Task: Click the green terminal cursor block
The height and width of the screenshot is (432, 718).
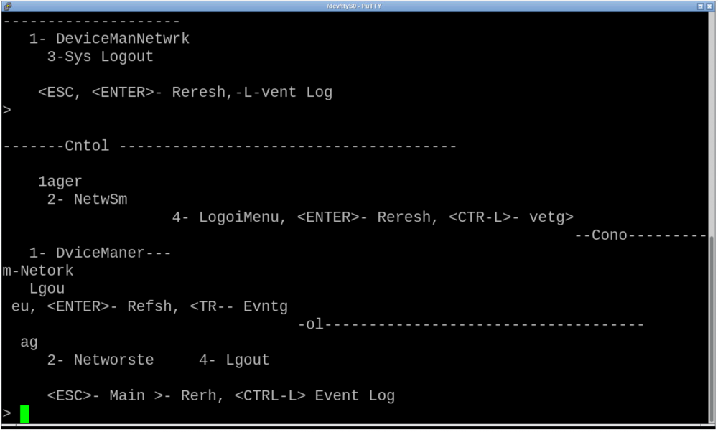Action: (x=24, y=413)
